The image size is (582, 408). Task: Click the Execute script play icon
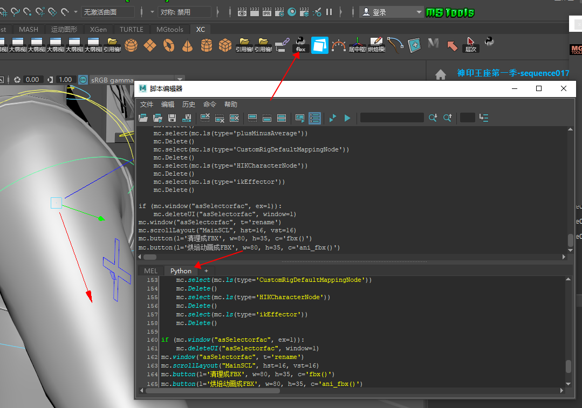347,117
